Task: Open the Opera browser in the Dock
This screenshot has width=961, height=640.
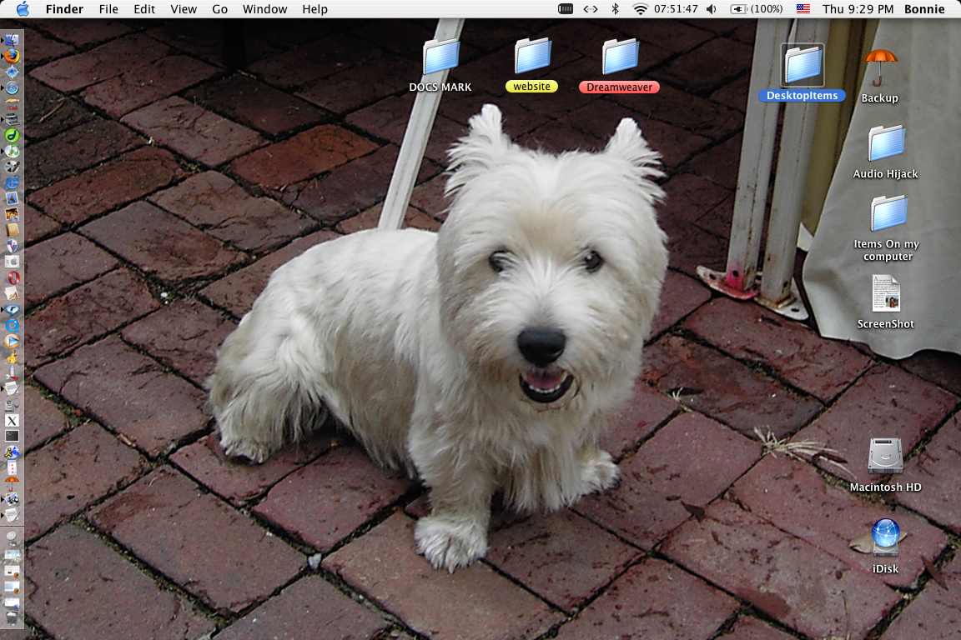Action: pos(12,277)
